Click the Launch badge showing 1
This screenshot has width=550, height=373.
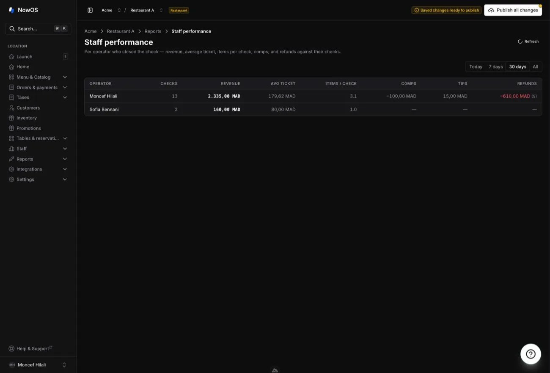click(x=66, y=57)
